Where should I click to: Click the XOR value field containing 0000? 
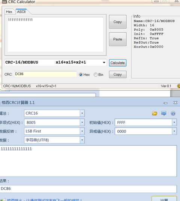144,131
